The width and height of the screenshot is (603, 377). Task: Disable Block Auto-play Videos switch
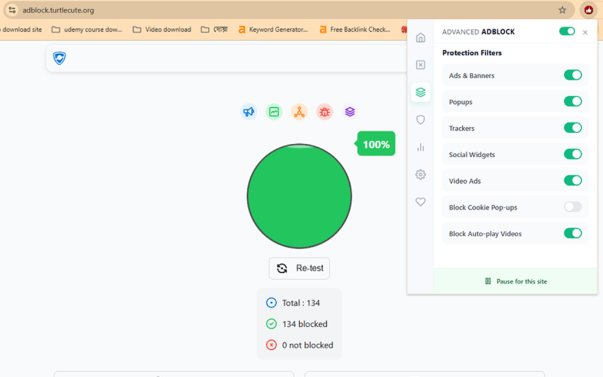[572, 233]
